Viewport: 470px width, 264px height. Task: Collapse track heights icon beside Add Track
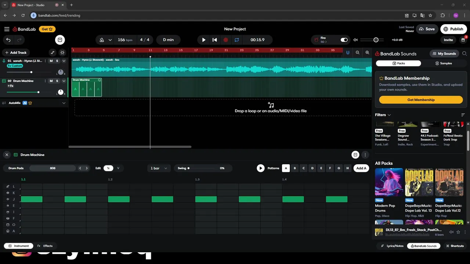point(62,52)
